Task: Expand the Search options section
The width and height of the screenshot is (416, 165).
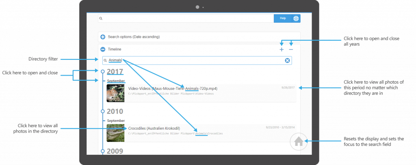Action: coord(103,37)
